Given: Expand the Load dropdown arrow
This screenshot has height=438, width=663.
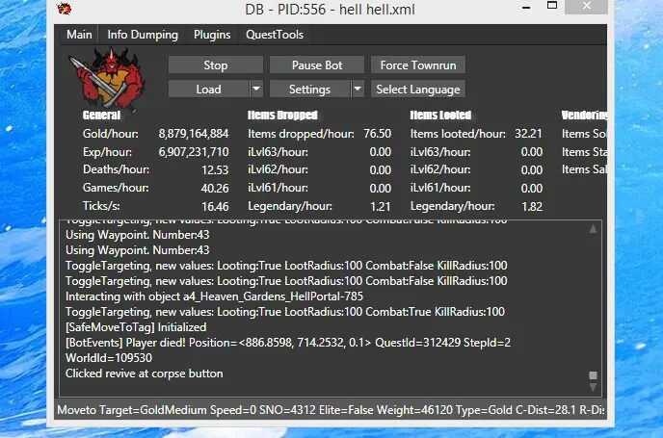Looking at the screenshot, I should [256, 90].
